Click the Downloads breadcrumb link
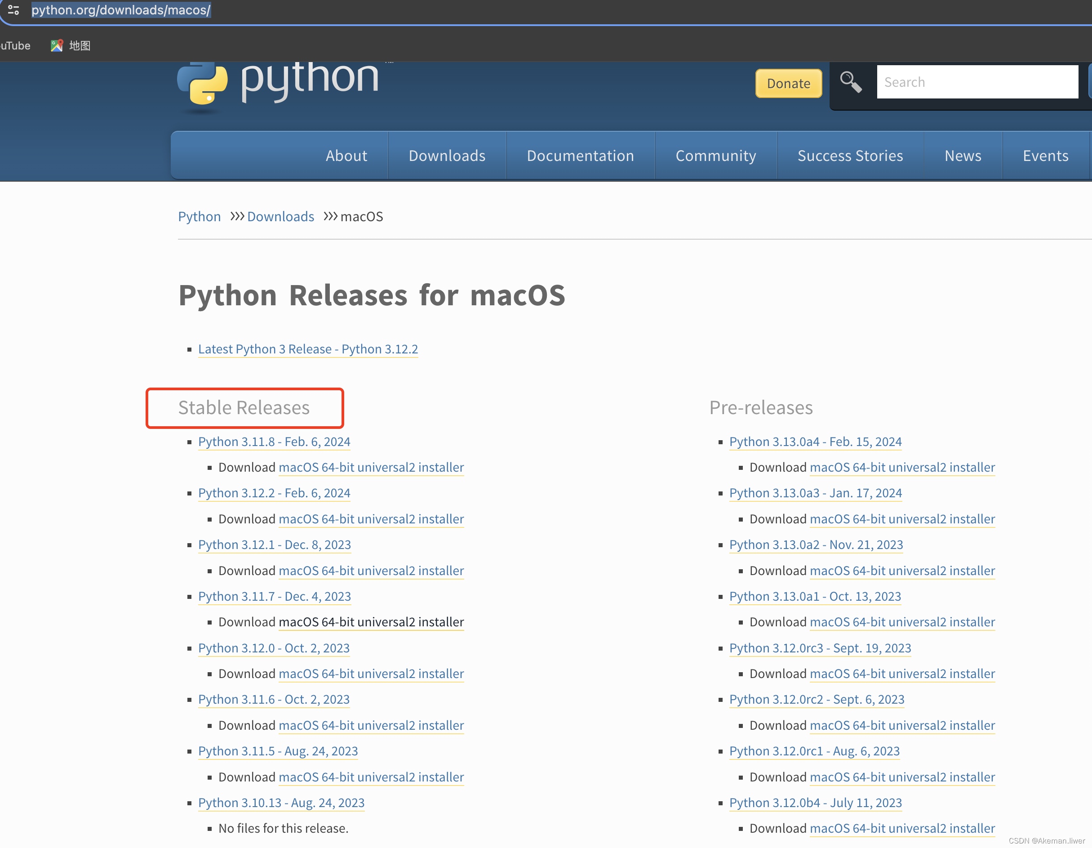Image resolution: width=1092 pixels, height=848 pixels. pos(280,216)
